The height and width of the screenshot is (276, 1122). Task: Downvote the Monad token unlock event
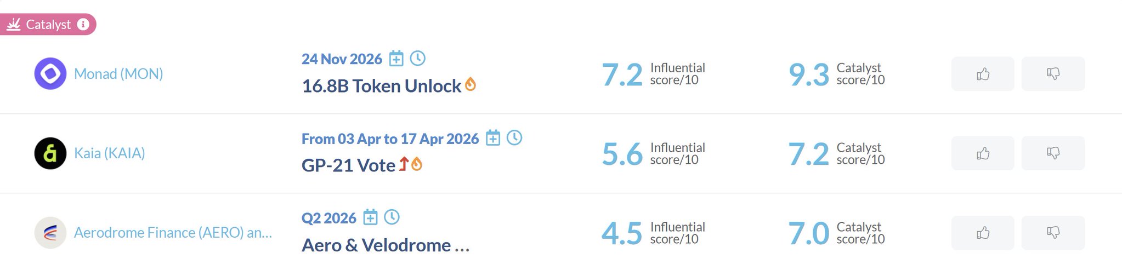pyautogui.click(x=1053, y=74)
